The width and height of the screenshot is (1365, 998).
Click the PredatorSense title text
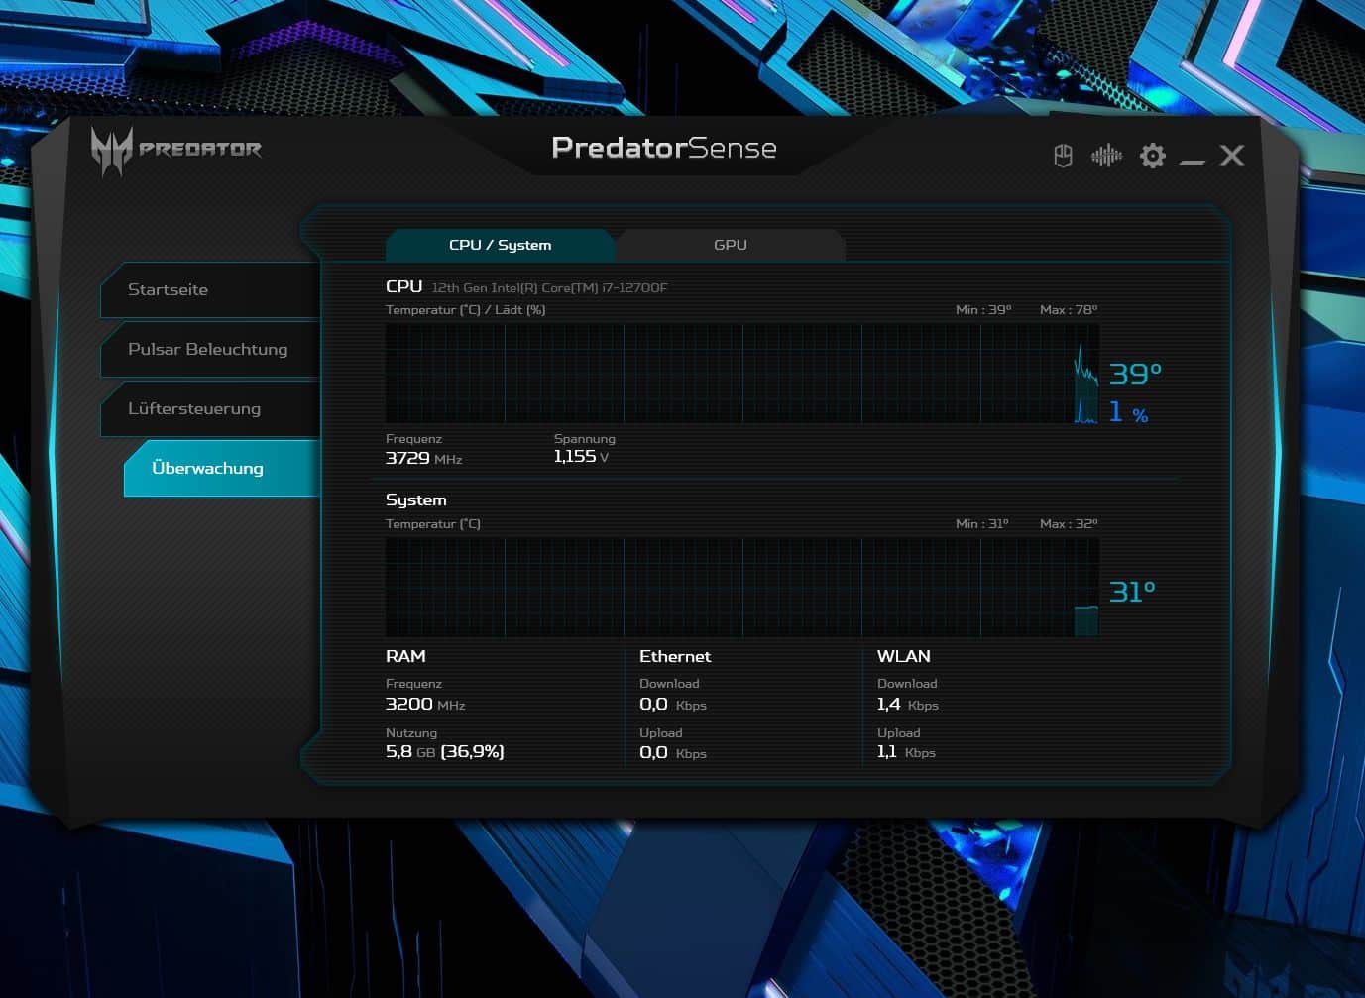(x=663, y=149)
